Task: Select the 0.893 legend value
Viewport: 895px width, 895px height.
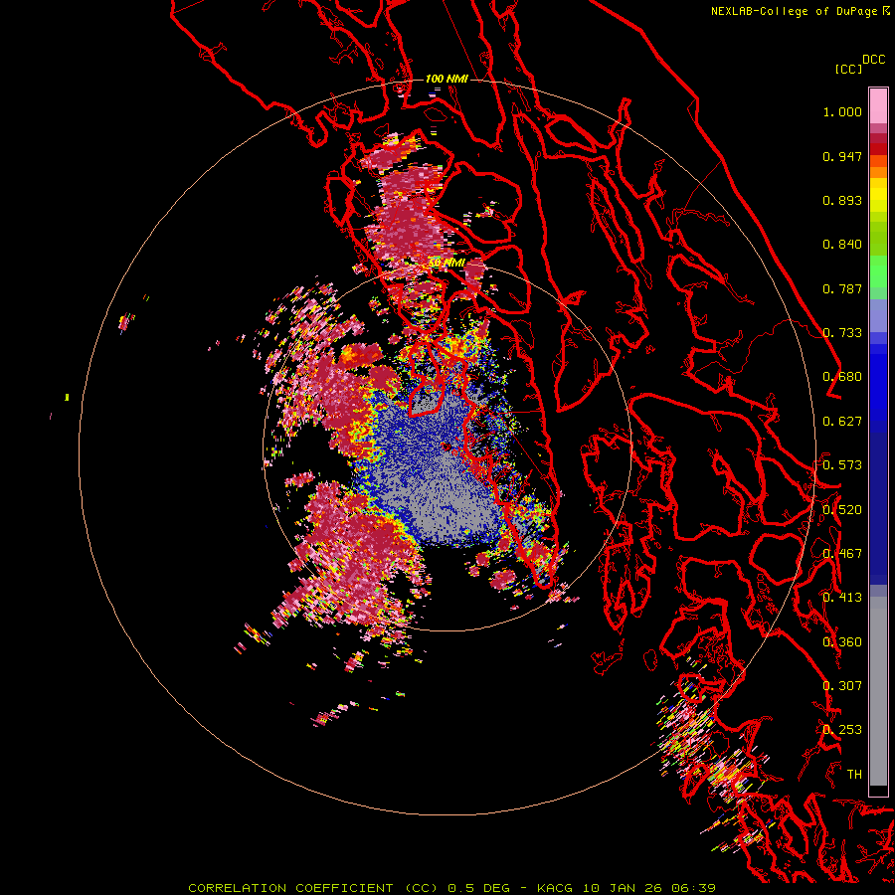Action: [842, 200]
